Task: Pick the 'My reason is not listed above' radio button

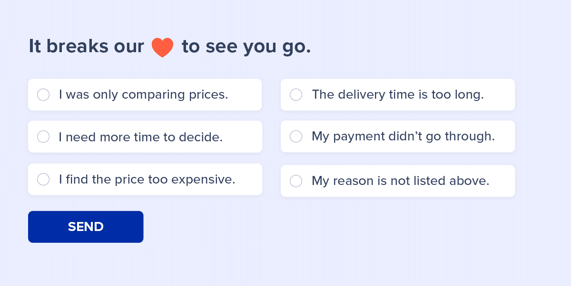Action: [296, 181]
